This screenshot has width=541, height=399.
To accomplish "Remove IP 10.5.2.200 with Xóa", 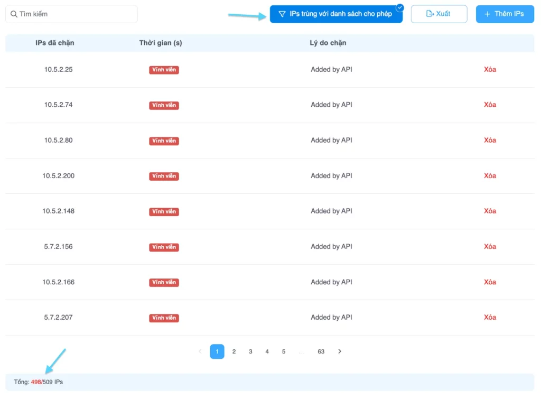I will (490, 175).
